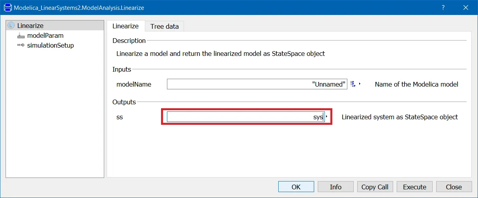Click into the ss output field
Image resolution: width=478 pixels, height=198 pixels.
point(245,117)
